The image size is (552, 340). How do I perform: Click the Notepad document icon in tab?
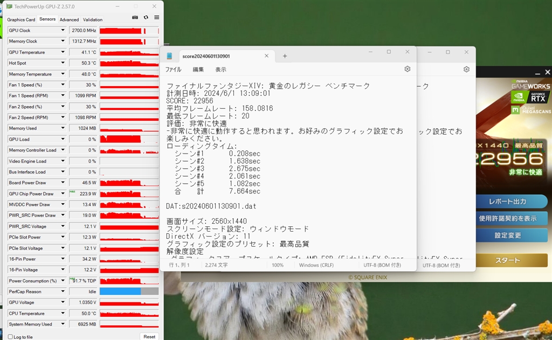[x=169, y=56]
